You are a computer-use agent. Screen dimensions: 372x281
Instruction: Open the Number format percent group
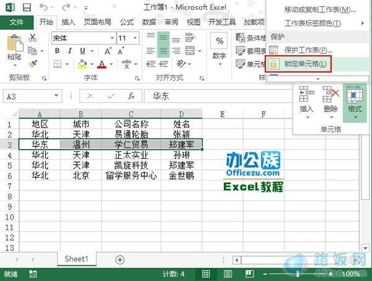(219, 49)
